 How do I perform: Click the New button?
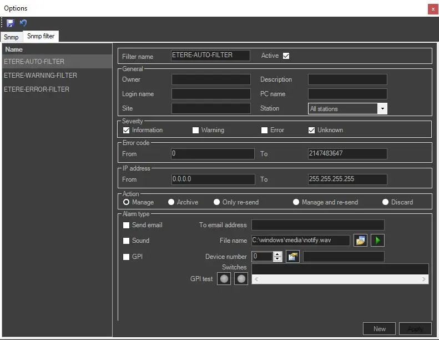click(380, 329)
